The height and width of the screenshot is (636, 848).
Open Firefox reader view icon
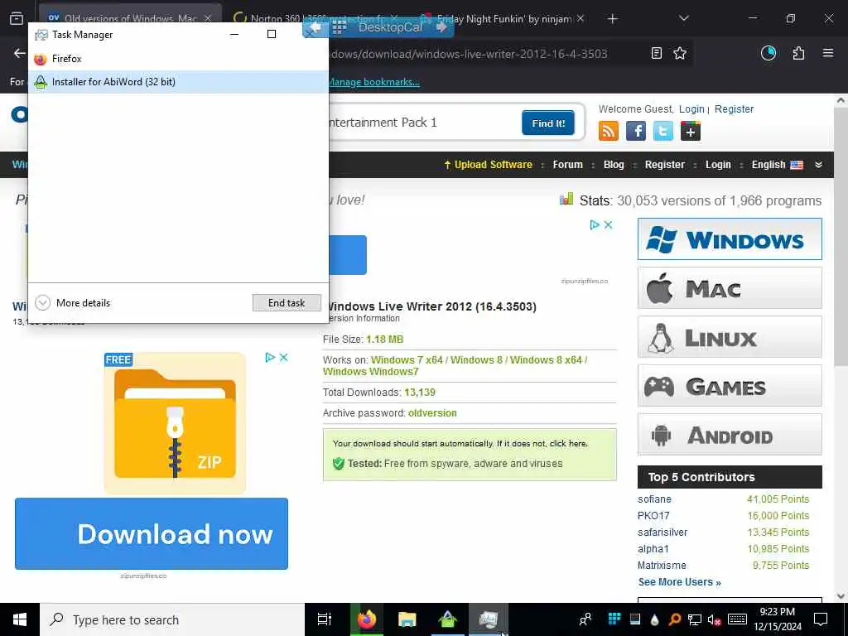click(656, 53)
